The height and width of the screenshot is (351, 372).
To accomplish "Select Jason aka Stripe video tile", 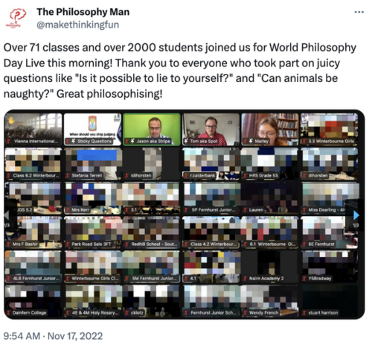I will pyautogui.click(x=152, y=130).
